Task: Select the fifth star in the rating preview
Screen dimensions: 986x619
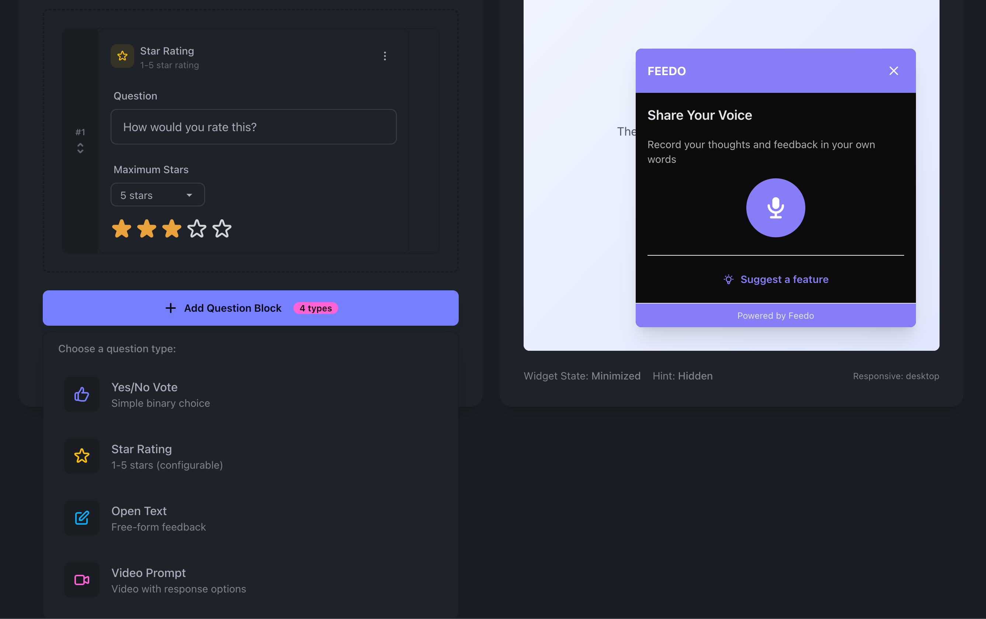Action: (222, 229)
